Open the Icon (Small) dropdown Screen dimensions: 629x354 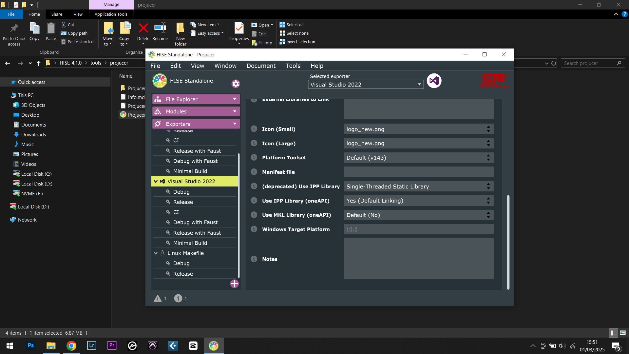(x=419, y=129)
